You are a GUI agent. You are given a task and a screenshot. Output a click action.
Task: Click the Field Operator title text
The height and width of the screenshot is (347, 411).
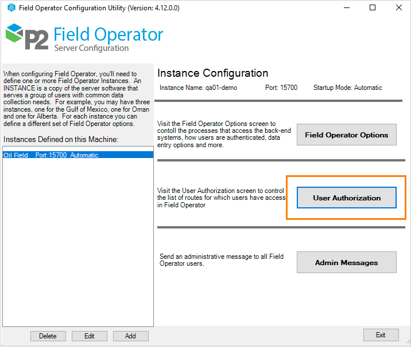(108, 34)
